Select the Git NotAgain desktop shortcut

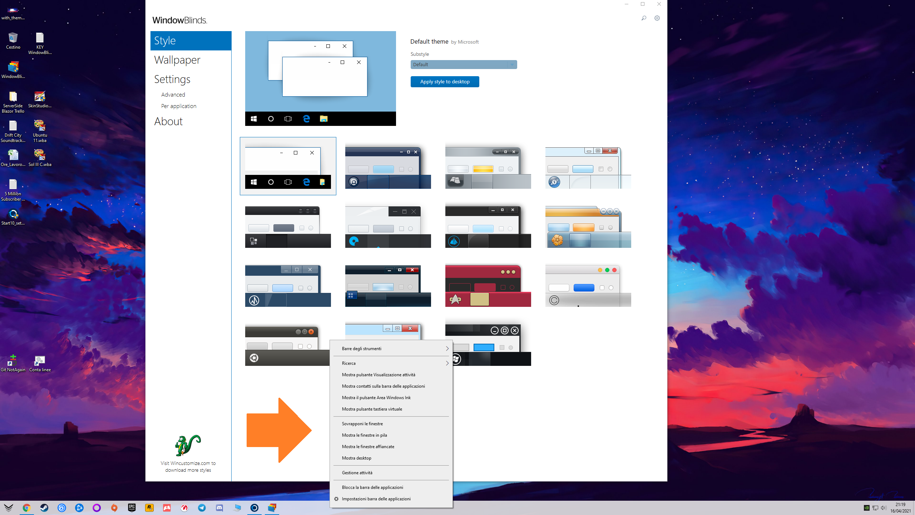pyautogui.click(x=13, y=363)
